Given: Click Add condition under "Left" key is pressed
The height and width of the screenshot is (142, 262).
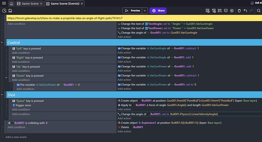Looking at the screenshot, I should 21,53.
